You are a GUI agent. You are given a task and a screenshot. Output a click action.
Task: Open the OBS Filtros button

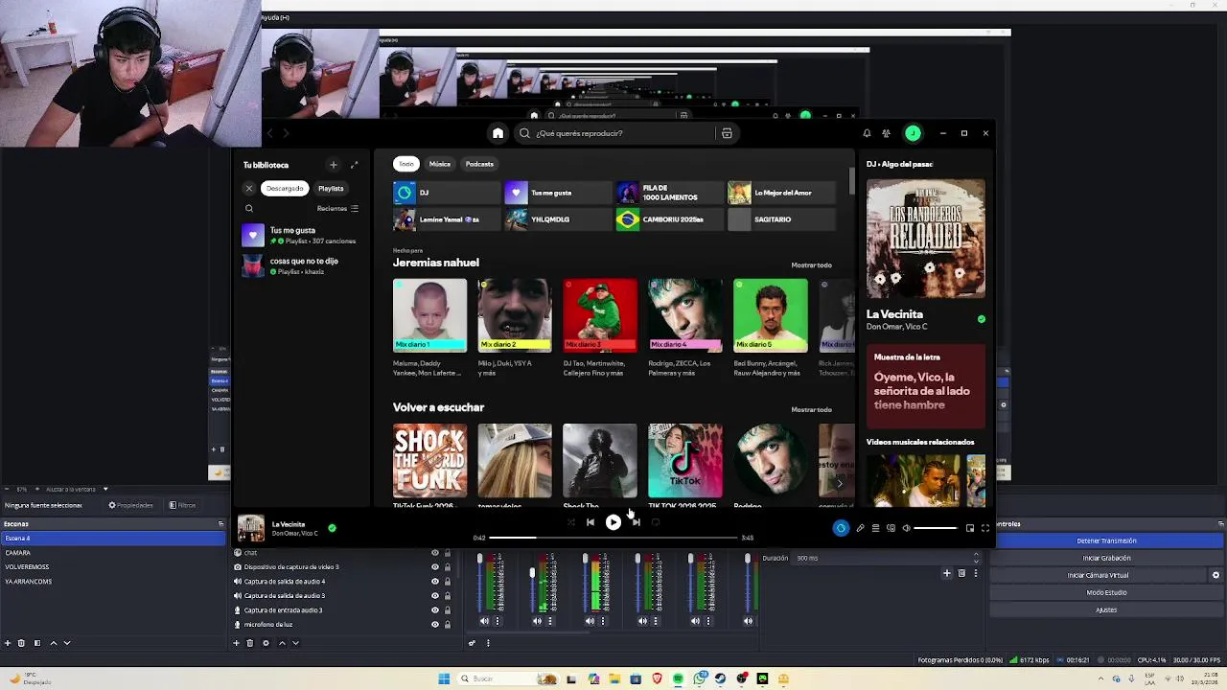(182, 505)
